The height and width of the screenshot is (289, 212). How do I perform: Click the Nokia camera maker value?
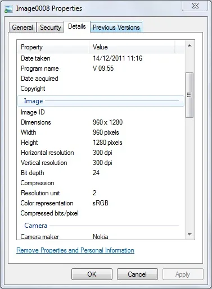[x=101, y=237]
